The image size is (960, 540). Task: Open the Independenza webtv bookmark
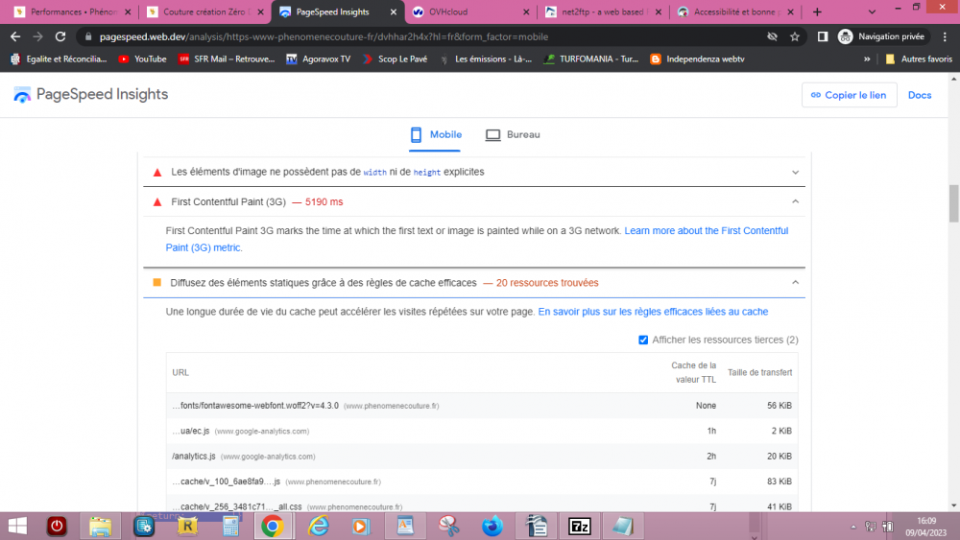(x=698, y=59)
